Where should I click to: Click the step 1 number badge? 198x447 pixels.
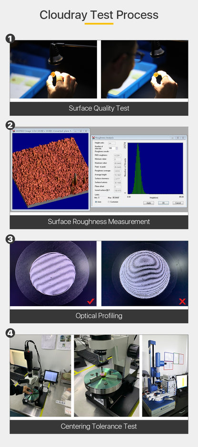click(10, 38)
